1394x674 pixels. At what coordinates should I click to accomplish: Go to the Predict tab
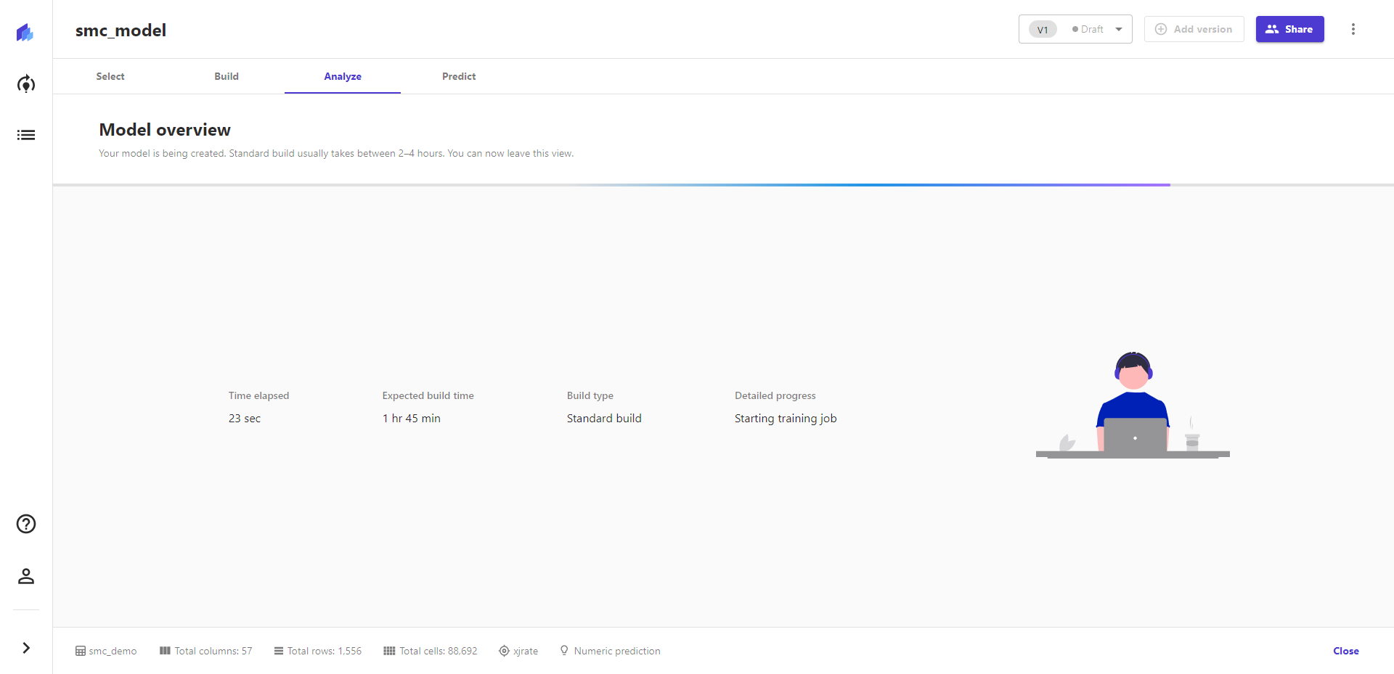459,76
